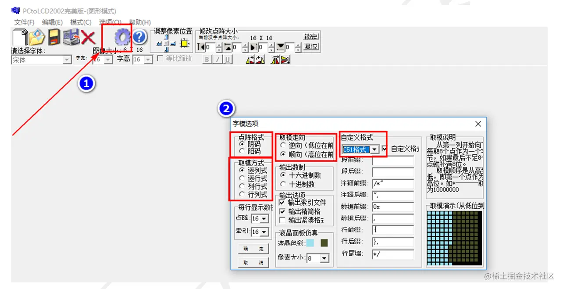Click the yellow square center-pixels icon
The height and width of the screenshot is (289, 563).
(x=185, y=43)
